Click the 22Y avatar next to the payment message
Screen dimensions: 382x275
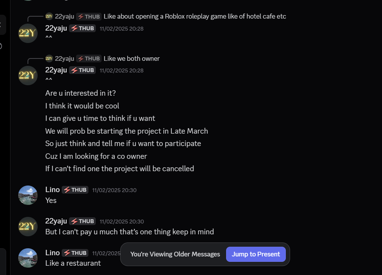28,227
